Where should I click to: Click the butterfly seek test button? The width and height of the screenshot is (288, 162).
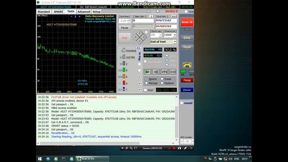coord(173,72)
